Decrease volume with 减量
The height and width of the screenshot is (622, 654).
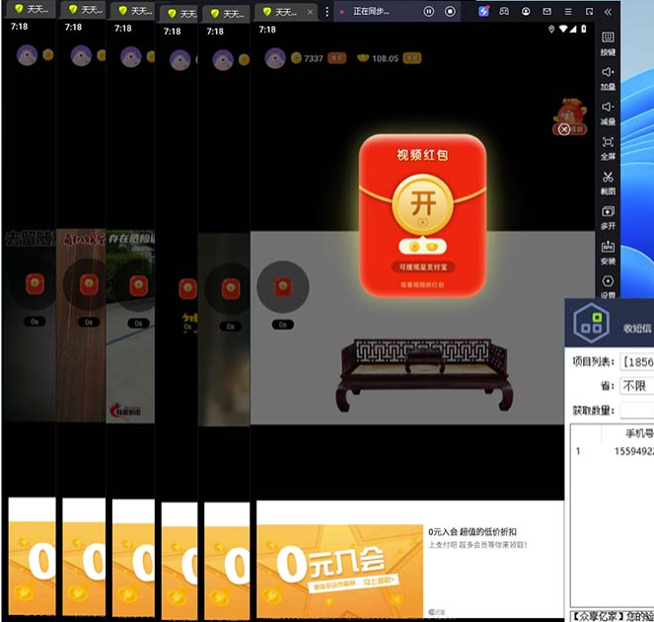[x=608, y=114]
